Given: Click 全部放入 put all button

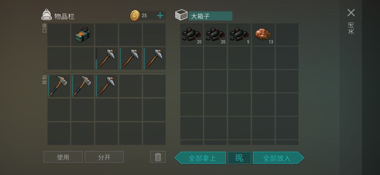Looking at the screenshot, I should click(x=278, y=158).
